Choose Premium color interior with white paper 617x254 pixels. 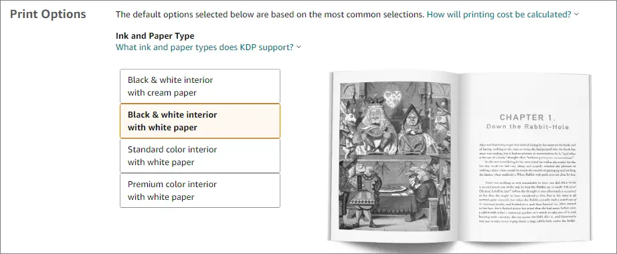[200, 190]
